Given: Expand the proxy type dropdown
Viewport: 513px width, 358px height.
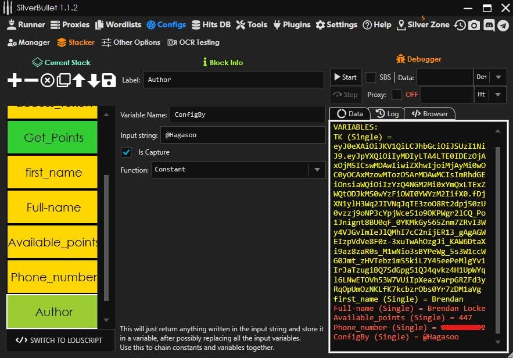Looking at the screenshot, I should (x=498, y=95).
